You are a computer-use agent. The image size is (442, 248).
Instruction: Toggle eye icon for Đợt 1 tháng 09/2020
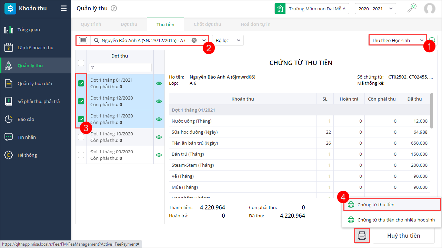coord(159,155)
